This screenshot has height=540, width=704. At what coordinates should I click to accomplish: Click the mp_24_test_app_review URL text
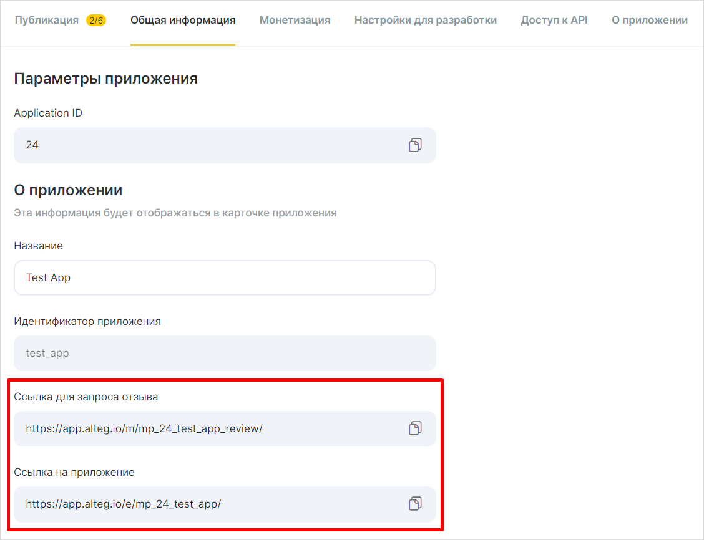[x=144, y=428]
